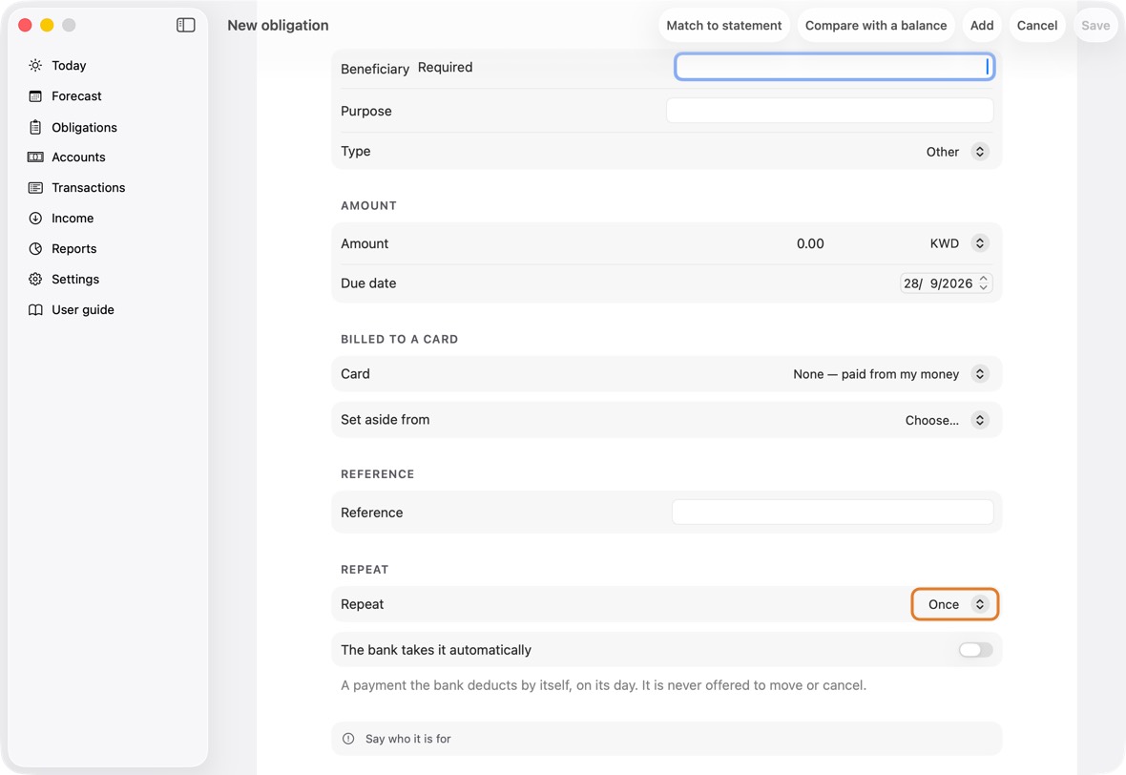
Task: Change the Repeat frequency from Once
Action: coord(954,604)
